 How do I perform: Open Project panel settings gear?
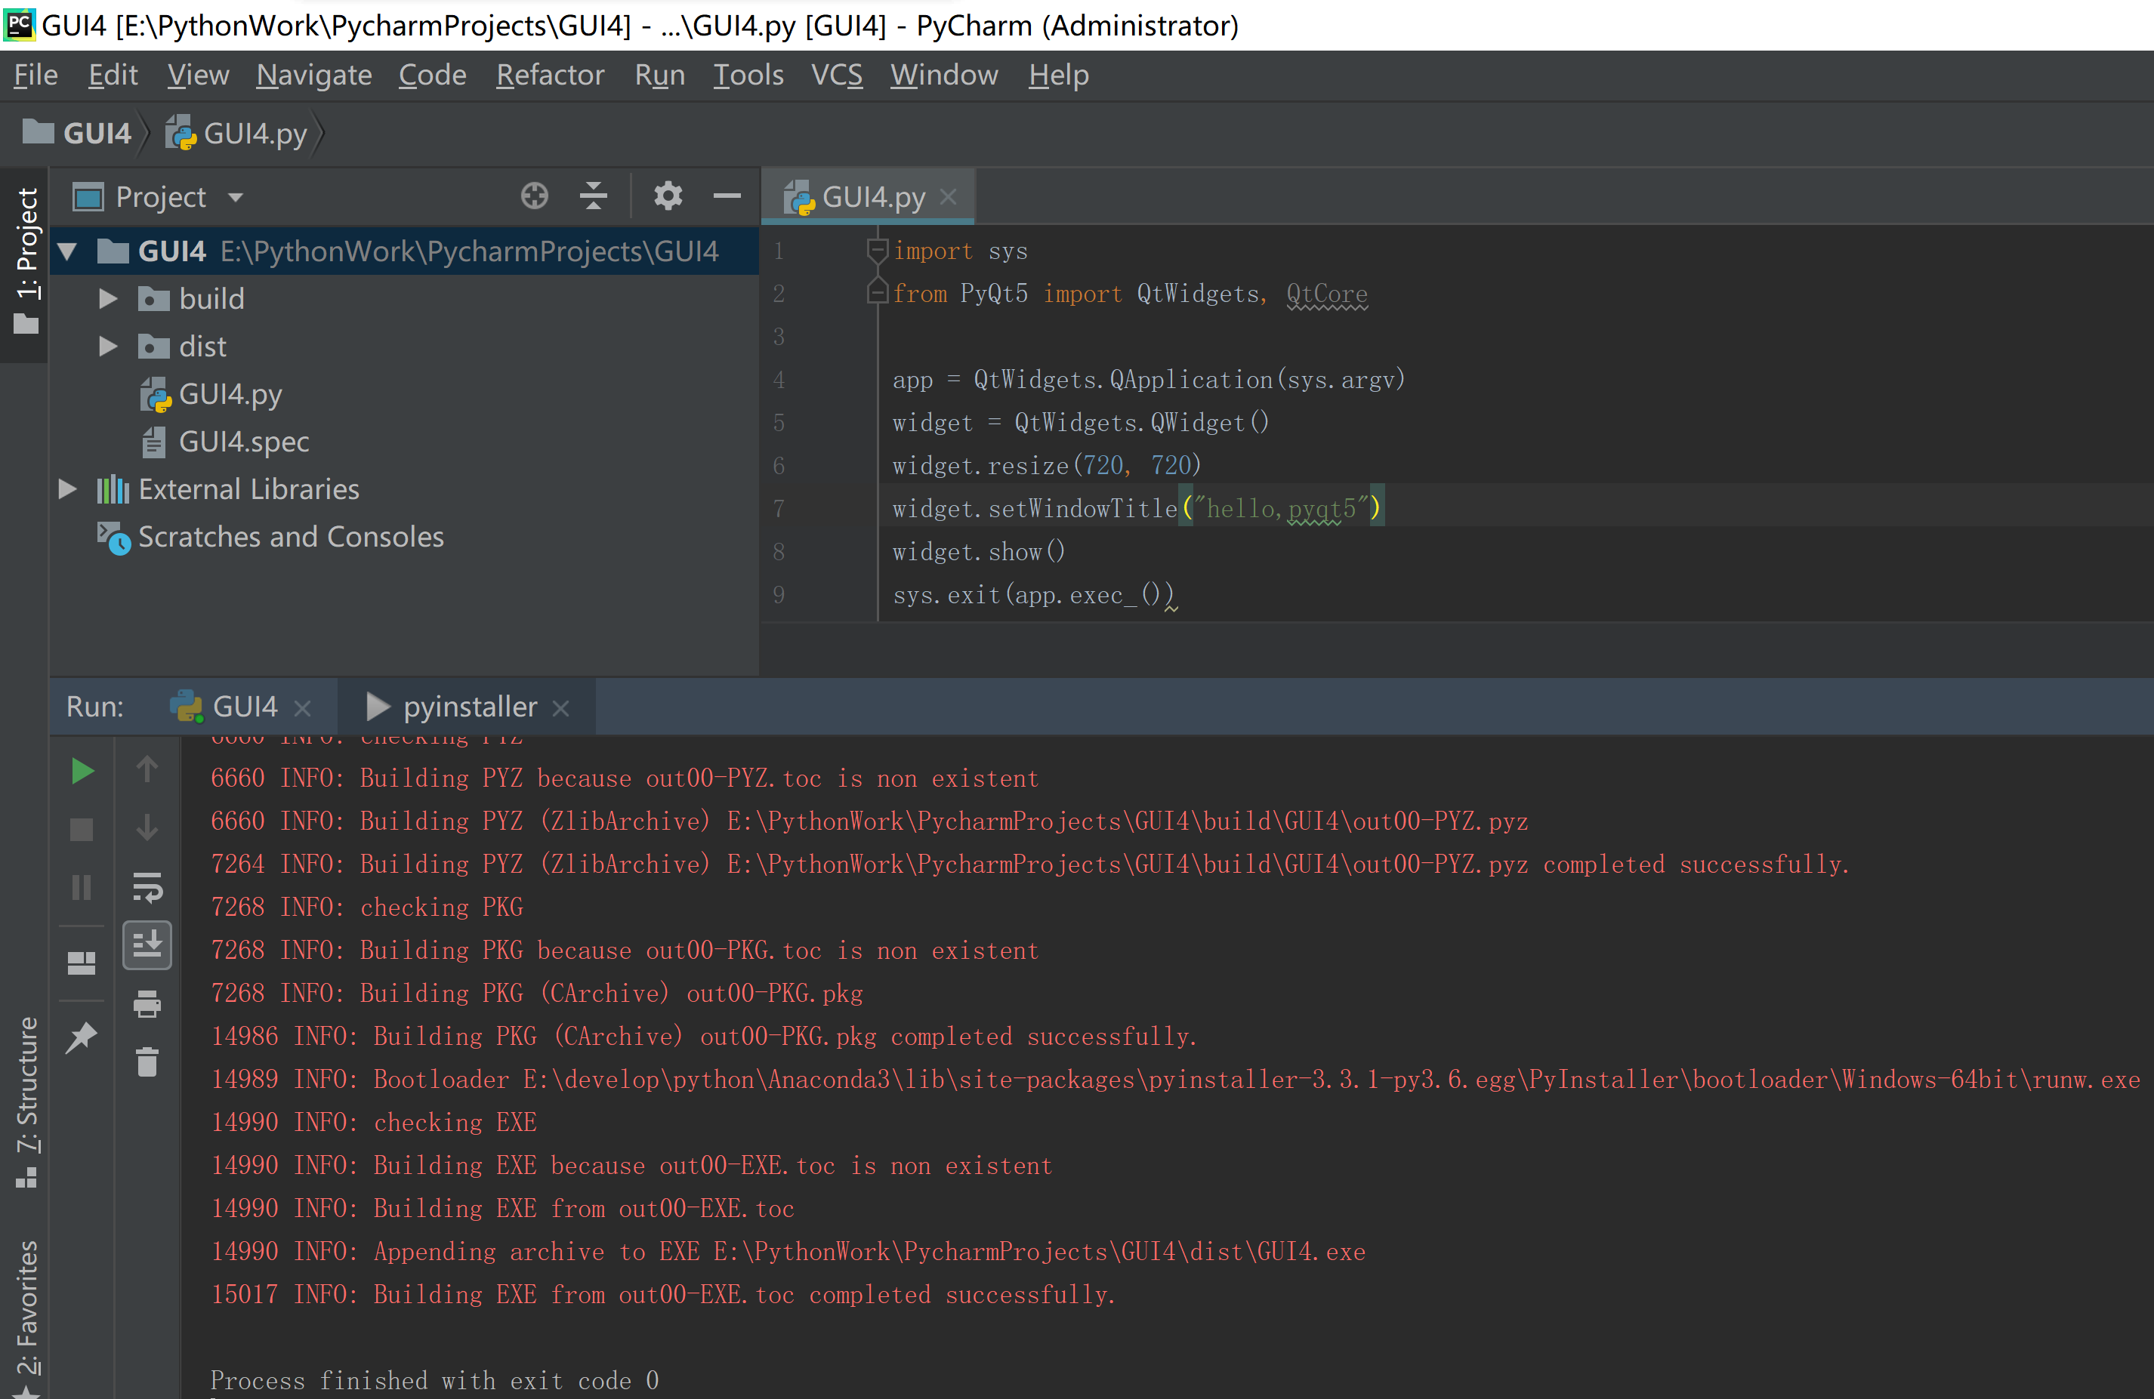click(668, 196)
